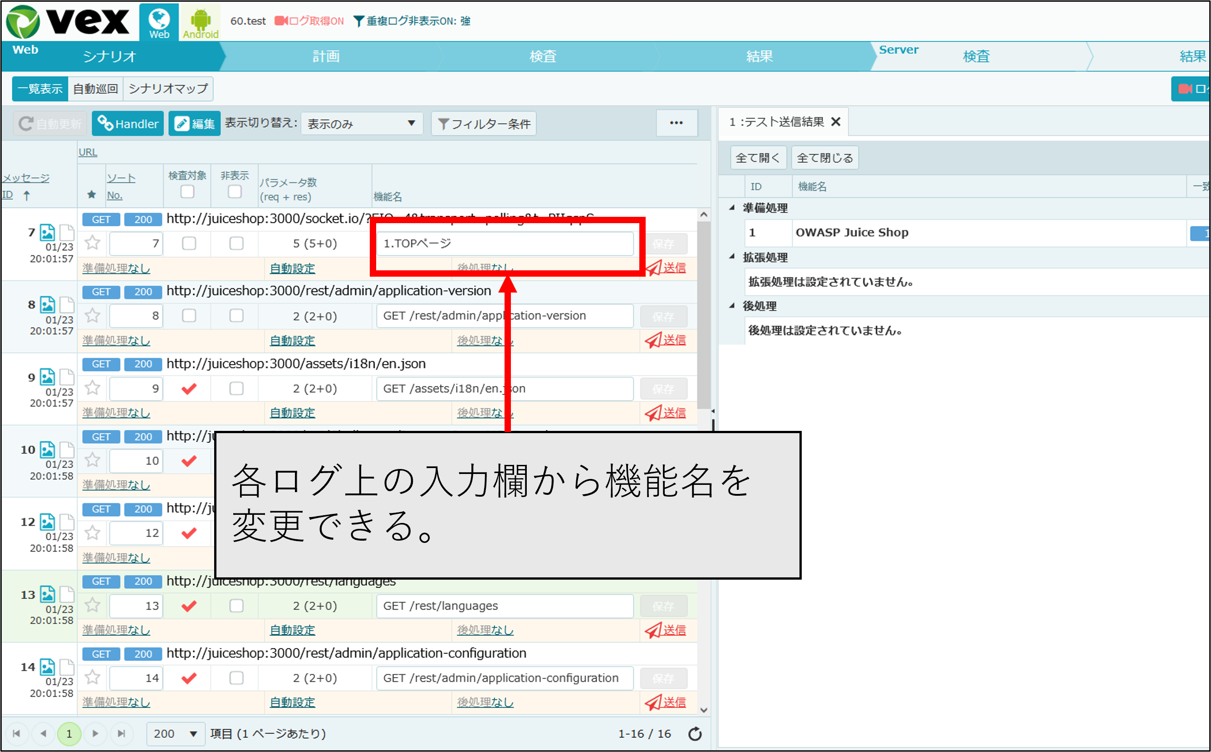Image resolution: width=1211 pixels, height=752 pixels.
Task: Click the 全て閉じる button
Action: (x=825, y=158)
